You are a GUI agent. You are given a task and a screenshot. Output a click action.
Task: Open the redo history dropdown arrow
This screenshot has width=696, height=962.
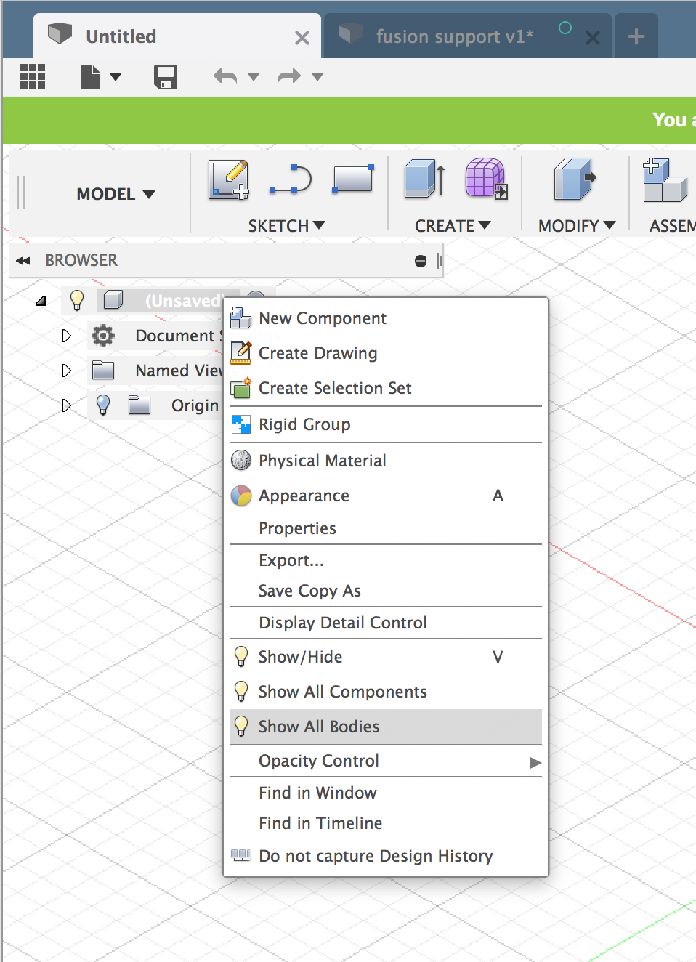(317, 76)
